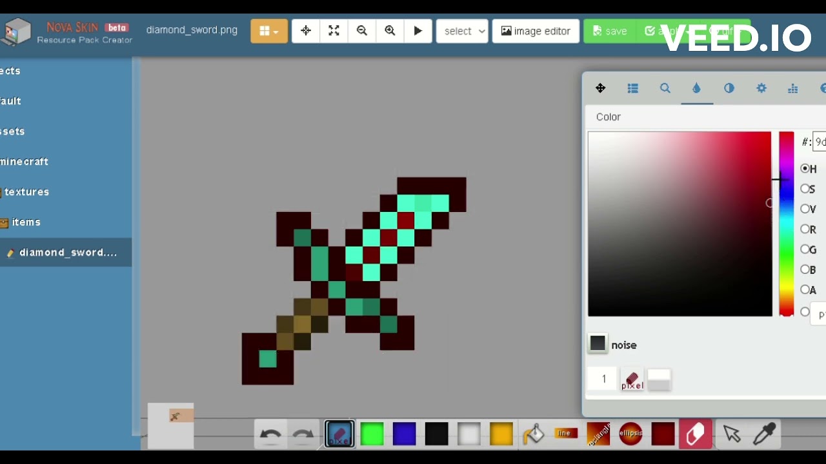Click the dark red current color swatch in the bottom bar
Viewport: 826px width, 464px height.
pos(663,434)
